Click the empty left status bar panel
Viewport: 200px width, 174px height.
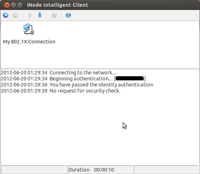pyautogui.click(x=33, y=170)
